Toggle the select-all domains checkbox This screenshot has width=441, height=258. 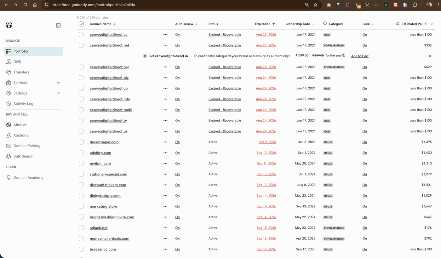coord(81,24)
